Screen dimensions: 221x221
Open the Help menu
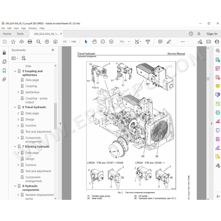click(x=42, y=28)
